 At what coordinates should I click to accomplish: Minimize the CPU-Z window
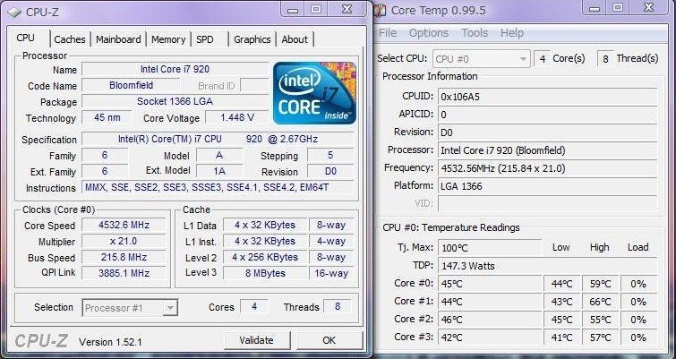[293, 9]
